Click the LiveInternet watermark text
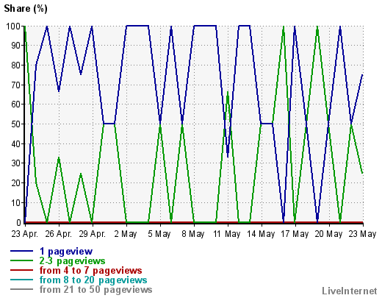The height and width of the screenshot is (298, 382). [x=350, y=291]
